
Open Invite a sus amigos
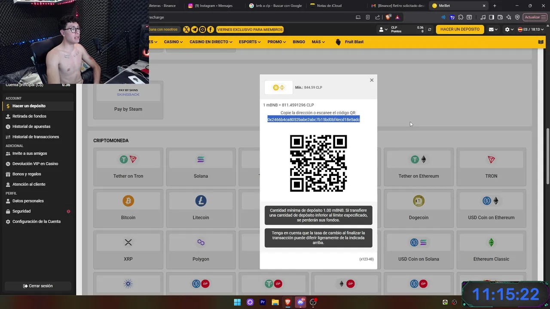[x=38, y=153]
